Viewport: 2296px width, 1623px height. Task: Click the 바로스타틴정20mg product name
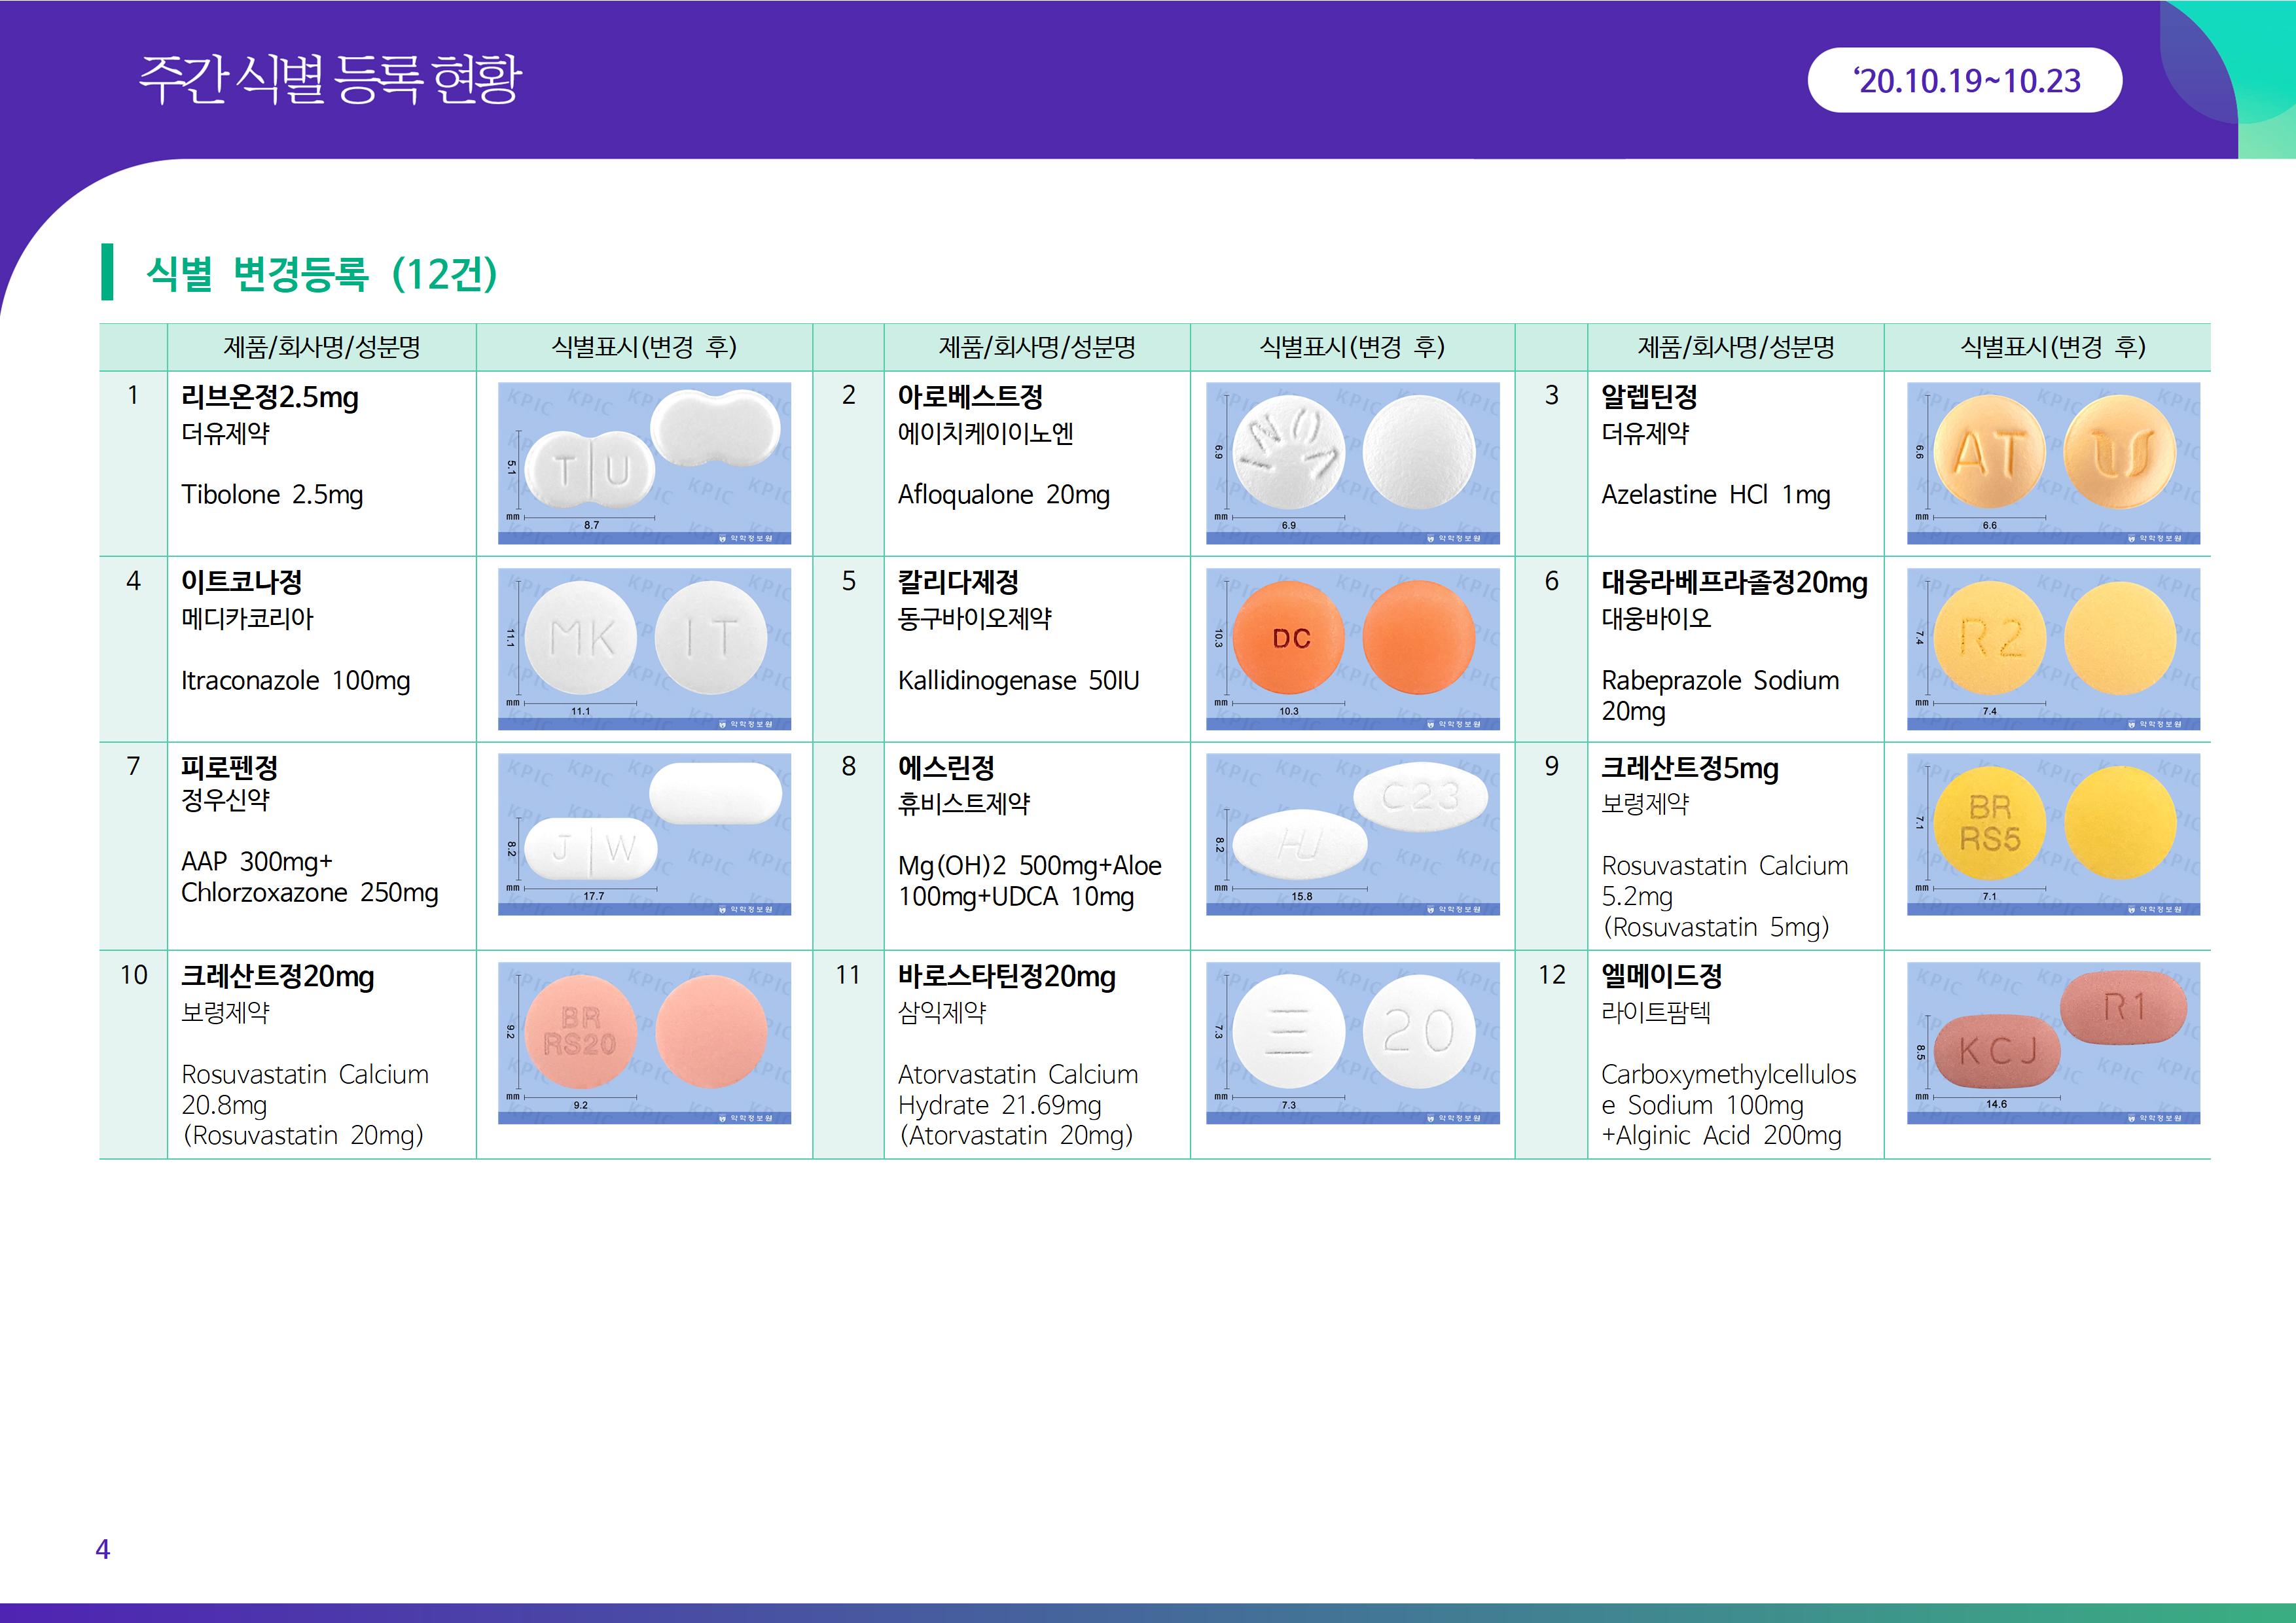(x=1006, y=976)
